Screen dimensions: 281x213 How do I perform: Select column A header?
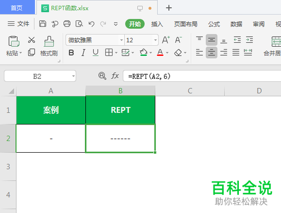click(x=51, y=91)
